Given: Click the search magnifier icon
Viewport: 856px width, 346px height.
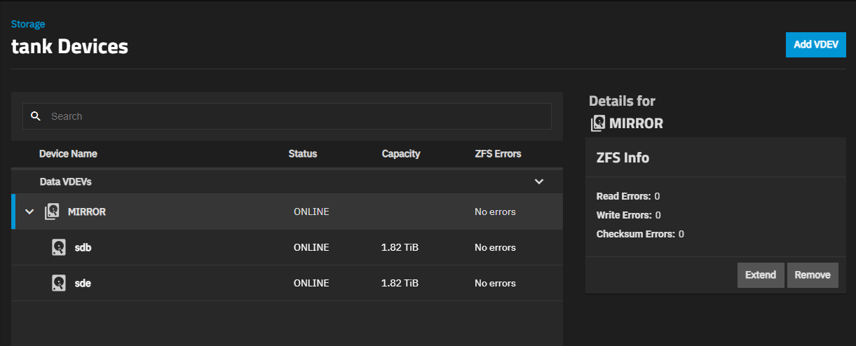Looking at the screenshot, I should pos(36,116).
